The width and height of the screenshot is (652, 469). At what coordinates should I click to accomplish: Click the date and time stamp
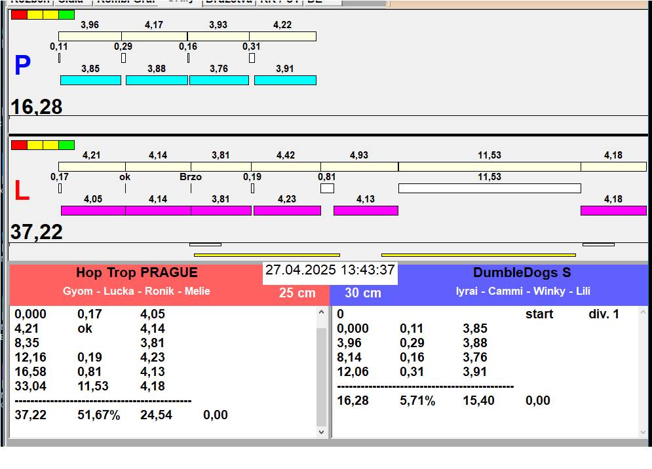click(x=330, y=271)
